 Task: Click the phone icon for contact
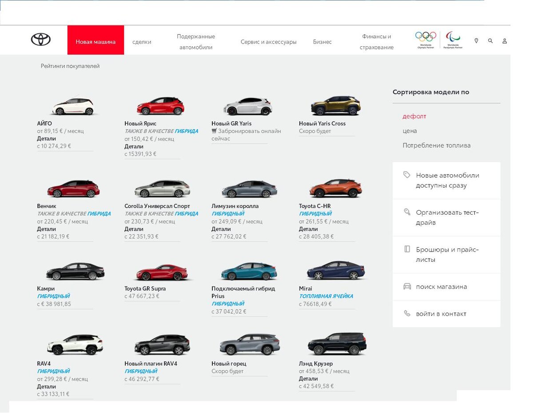[x=407, y=313]
